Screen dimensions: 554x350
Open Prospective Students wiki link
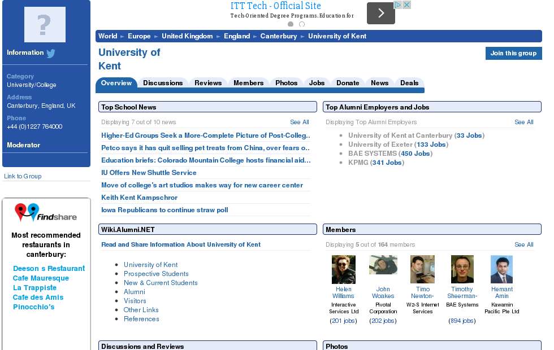click(x=156, y=274)
